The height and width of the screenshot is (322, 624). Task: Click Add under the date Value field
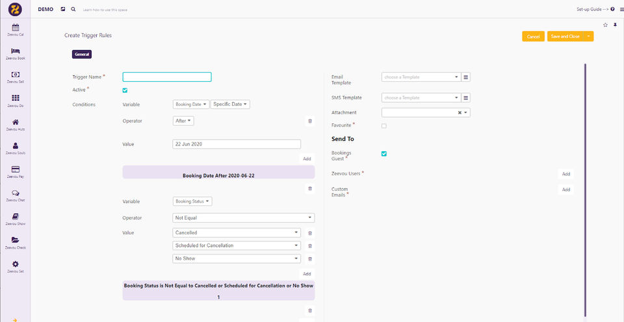(307, 158)
